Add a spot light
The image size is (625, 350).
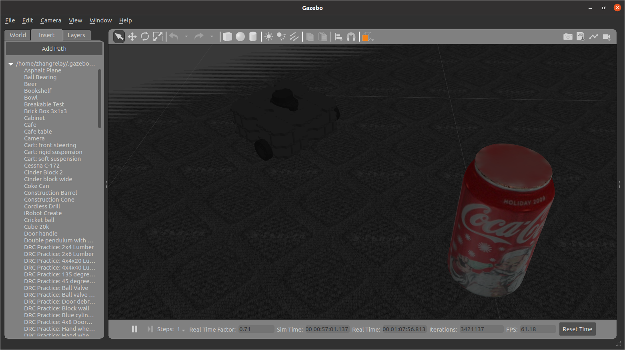[x=282, y=37]
